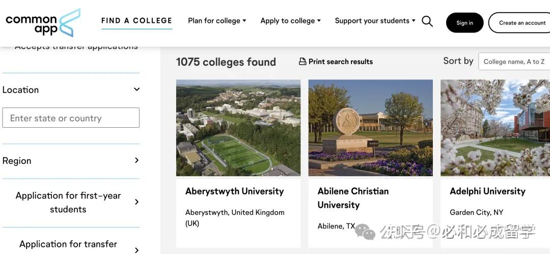Click the Create an account button

pos(521,23)
